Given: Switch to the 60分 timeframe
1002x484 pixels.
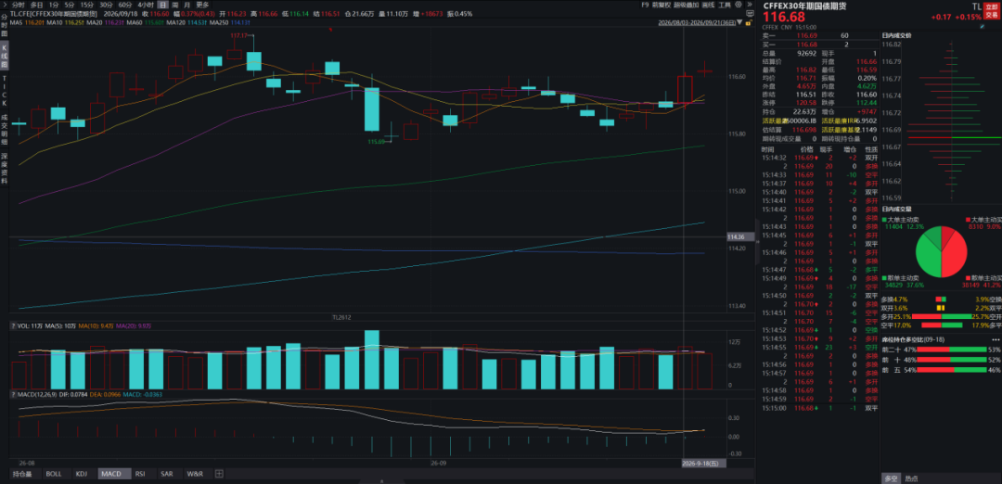Looking at the screenshot, I should coord(124,5).
